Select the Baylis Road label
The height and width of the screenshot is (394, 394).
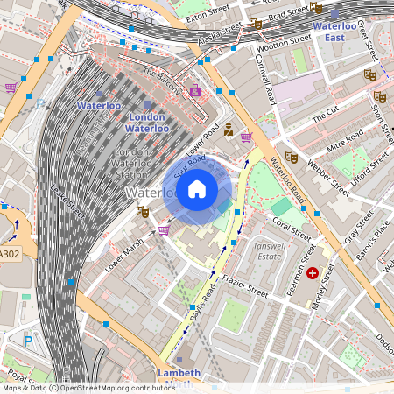tap(203, 302)
